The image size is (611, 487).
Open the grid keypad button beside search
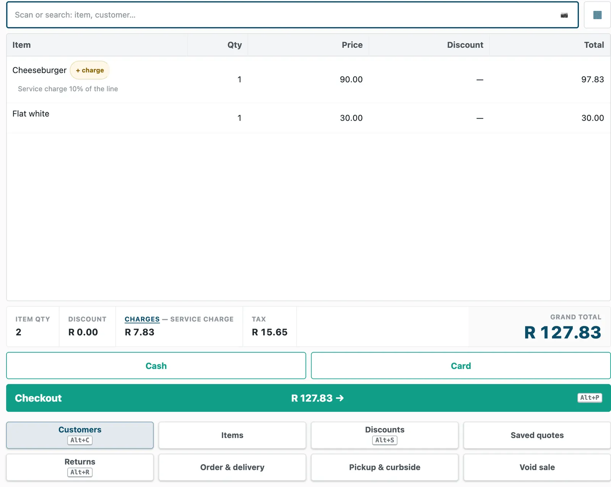(x=597, y=15)
